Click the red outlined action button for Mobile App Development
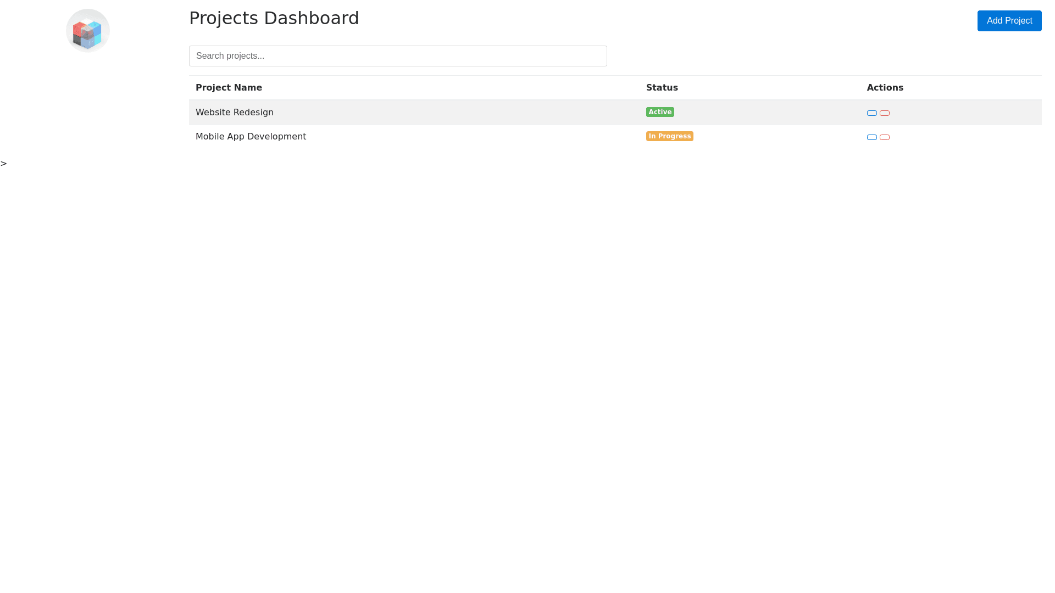The height and width of the screenshot is (593, 1055). [884, 137]
